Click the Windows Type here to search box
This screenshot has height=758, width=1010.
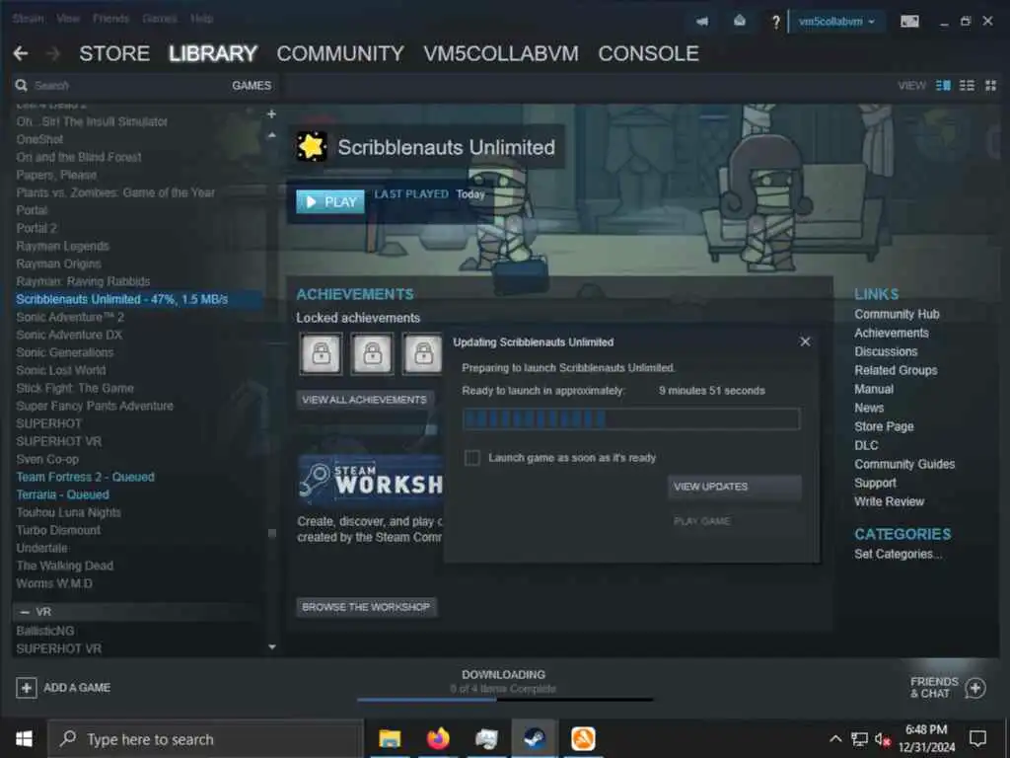pos(206,738)
